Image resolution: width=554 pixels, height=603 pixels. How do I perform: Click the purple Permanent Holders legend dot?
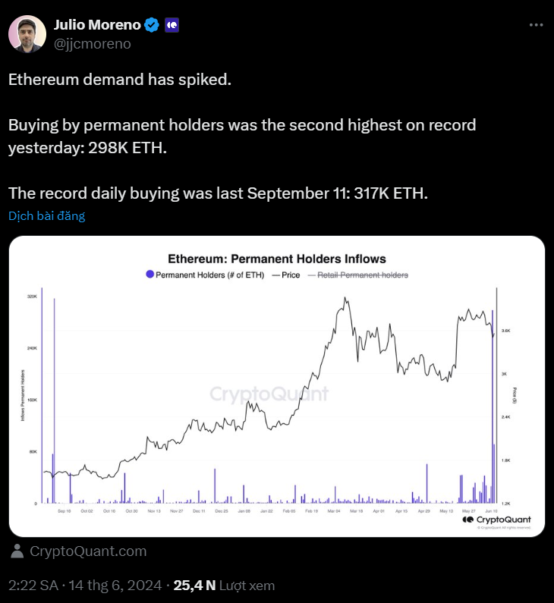(x=150, y=275)
